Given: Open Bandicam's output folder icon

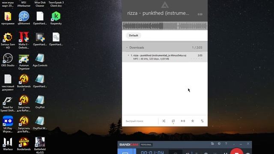Looking at the screenshot, I should (212, 144).
